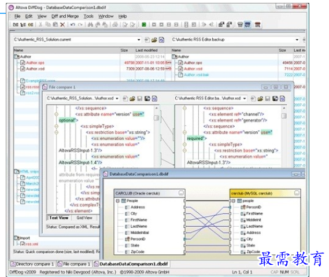The height and width of the screenshot is (277, 329).
Task: Open the C:\Authentic RSS Editor.backup directory dropdown
Action: (297, 40)
